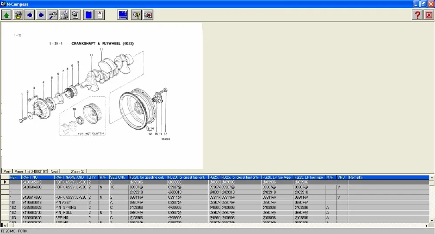Select the PART NO. column header
This screenshot has height=234, width=435.
pyautogui.click(x=38, y=177)
